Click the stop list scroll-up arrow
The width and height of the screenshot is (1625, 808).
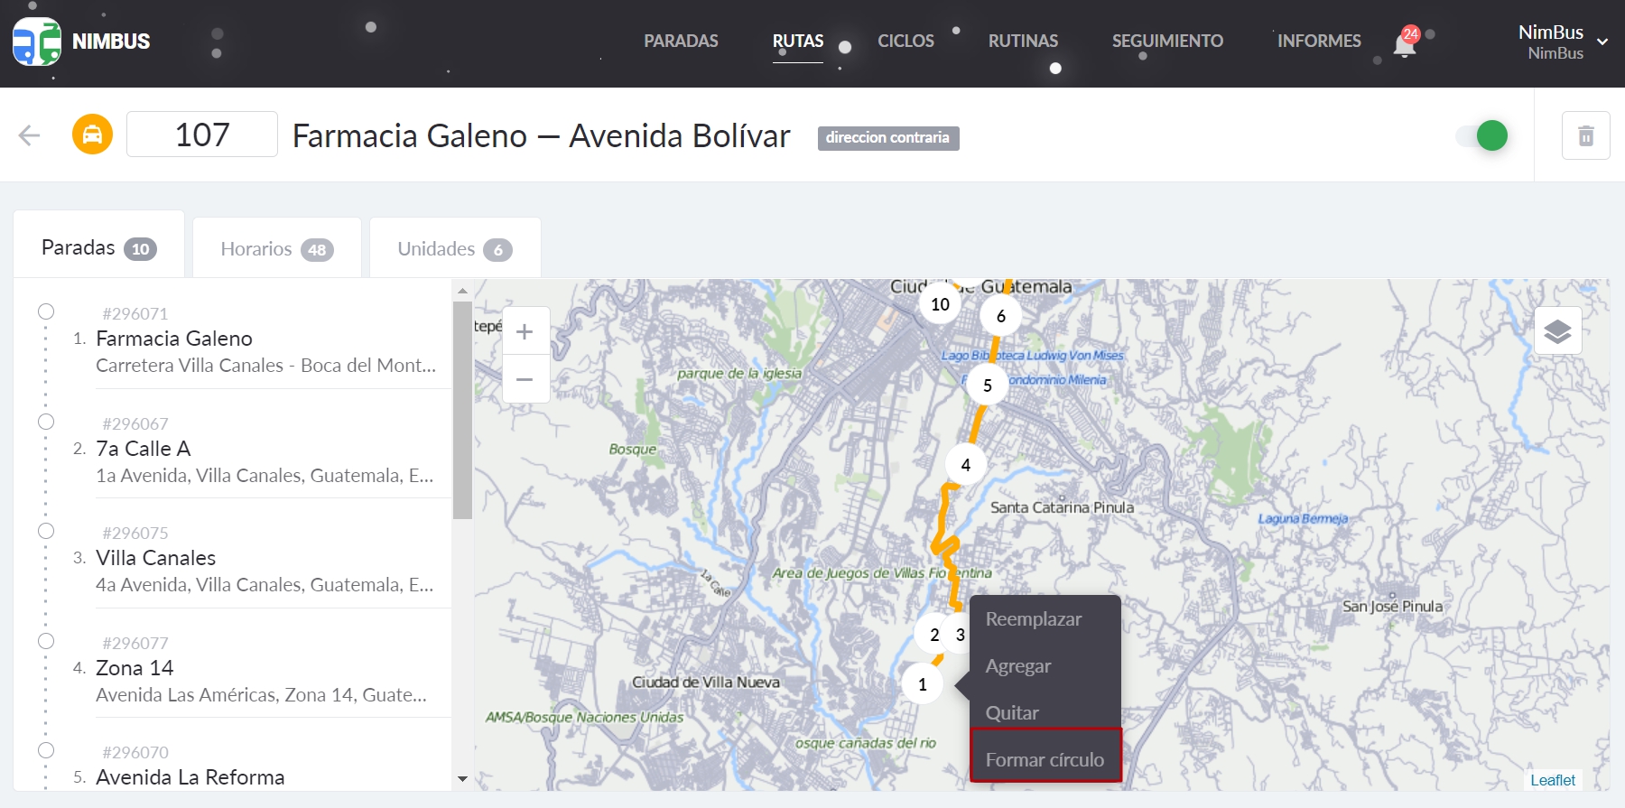coord(462,291)
